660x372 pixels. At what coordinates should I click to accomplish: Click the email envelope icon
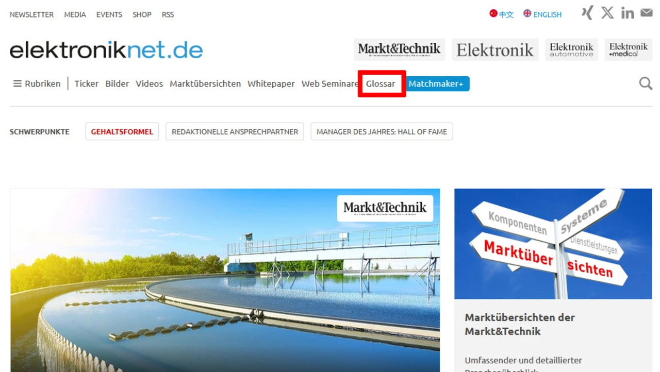[647, 12]
